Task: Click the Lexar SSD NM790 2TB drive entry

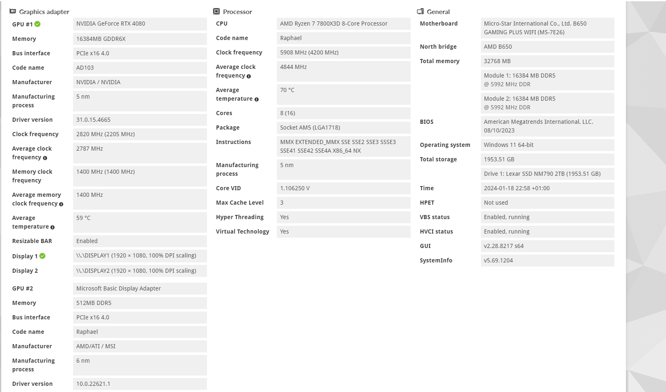Action: [x=547, y=174]
